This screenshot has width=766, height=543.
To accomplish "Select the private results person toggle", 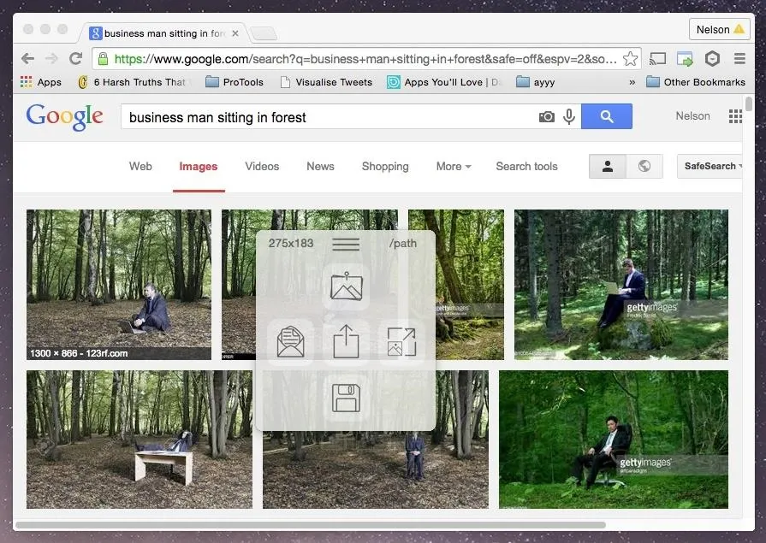I will (607, 167).
